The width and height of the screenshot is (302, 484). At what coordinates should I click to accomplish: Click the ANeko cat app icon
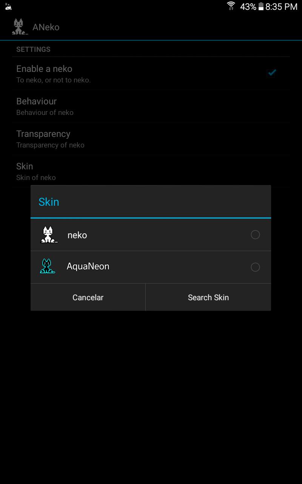click(20, 27)
